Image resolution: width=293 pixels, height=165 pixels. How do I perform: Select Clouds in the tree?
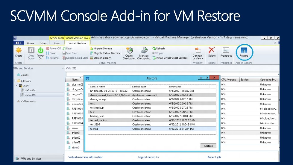coord(23,75)
